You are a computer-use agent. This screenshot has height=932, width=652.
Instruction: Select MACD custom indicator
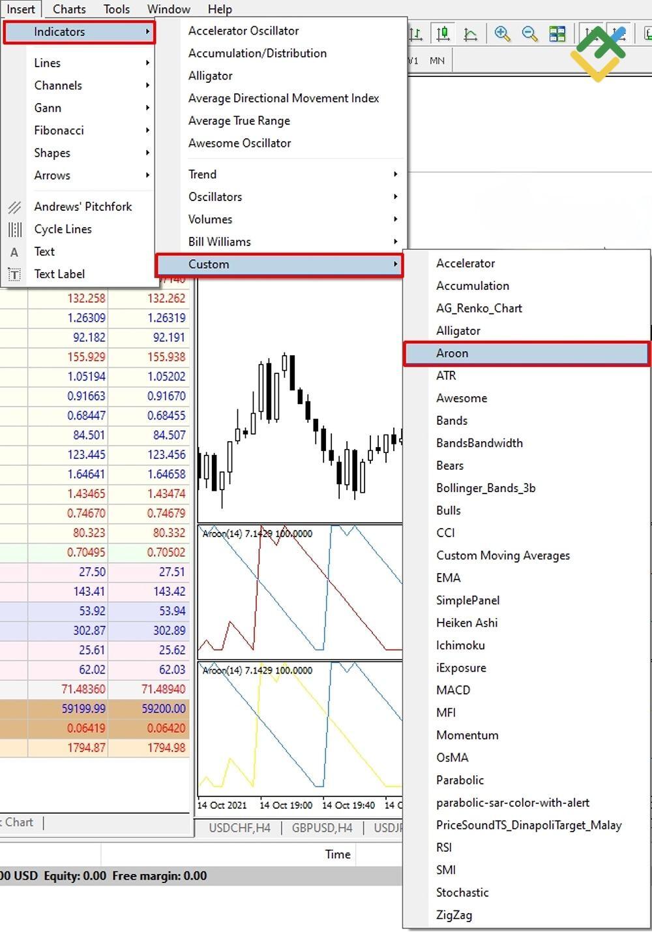point(527,691)
